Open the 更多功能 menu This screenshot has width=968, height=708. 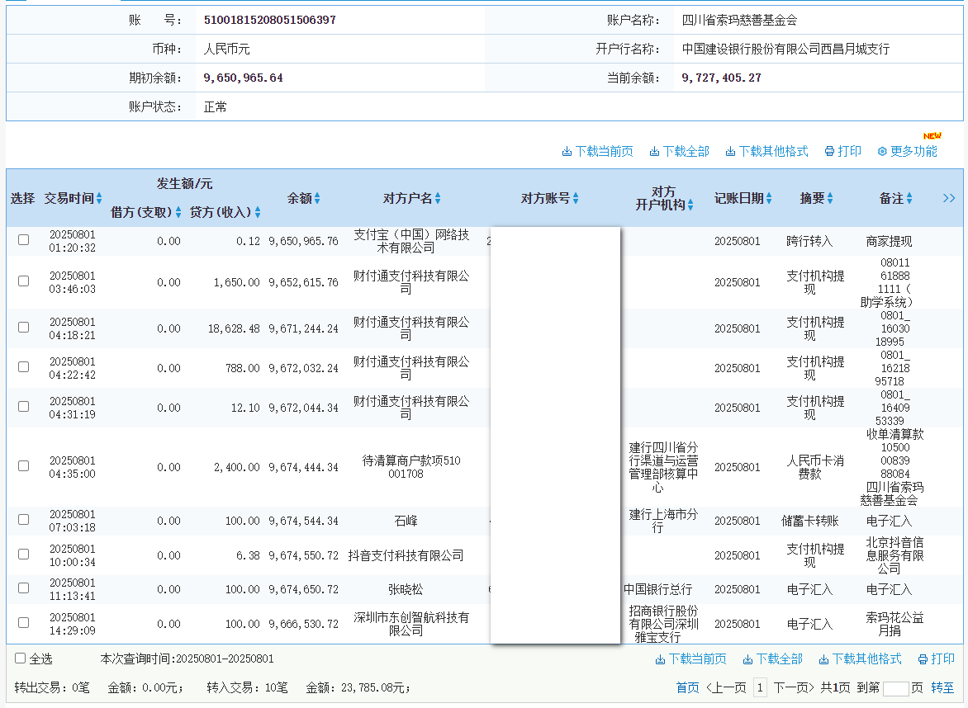coord(913,152)
